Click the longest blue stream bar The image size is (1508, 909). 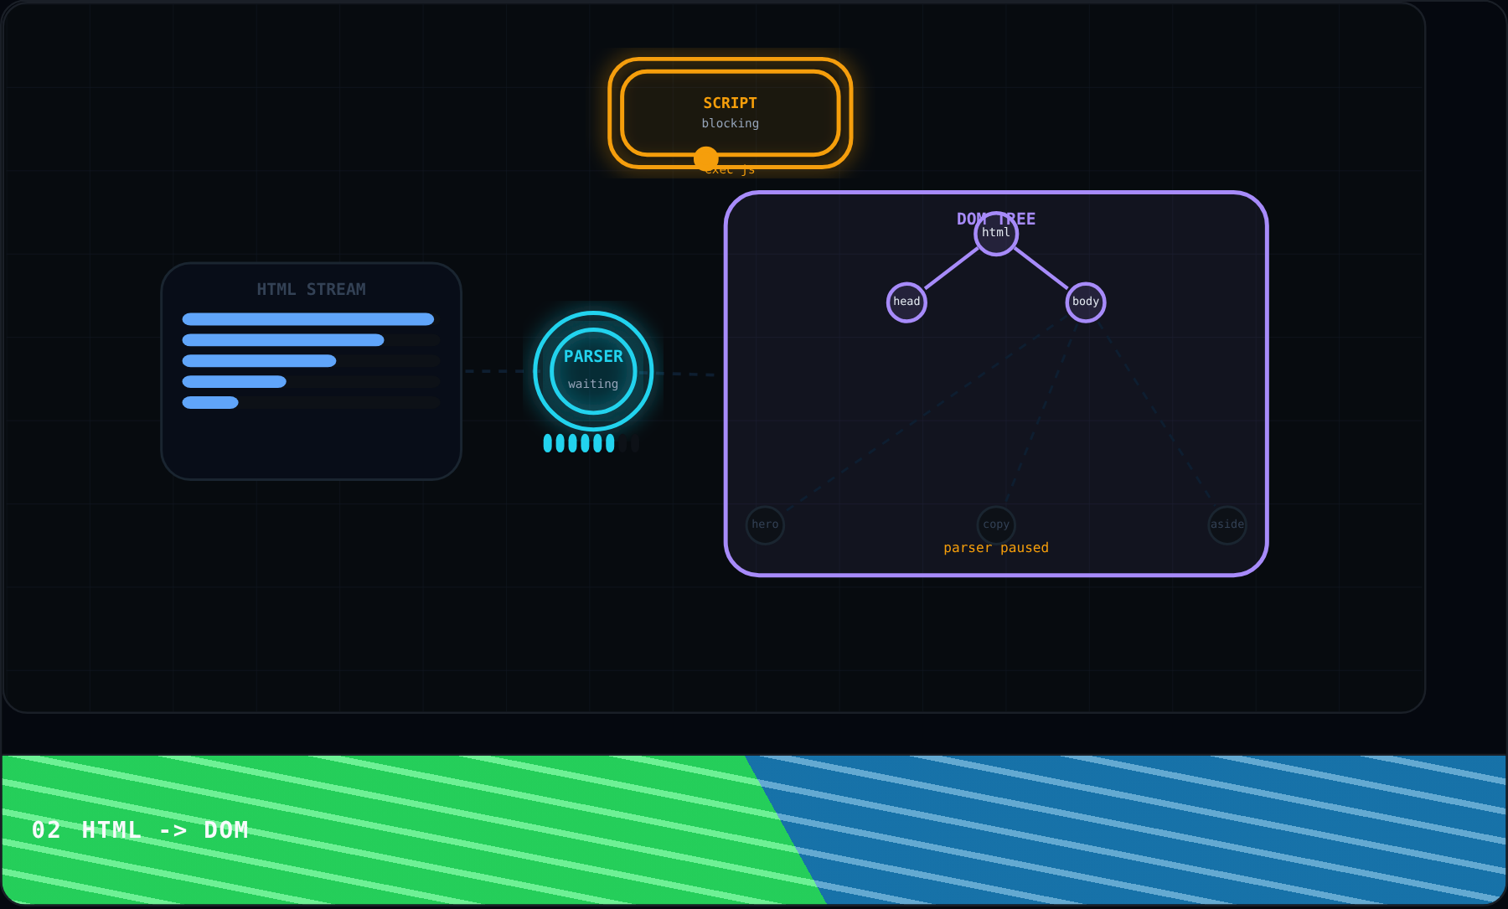(308, 319)
